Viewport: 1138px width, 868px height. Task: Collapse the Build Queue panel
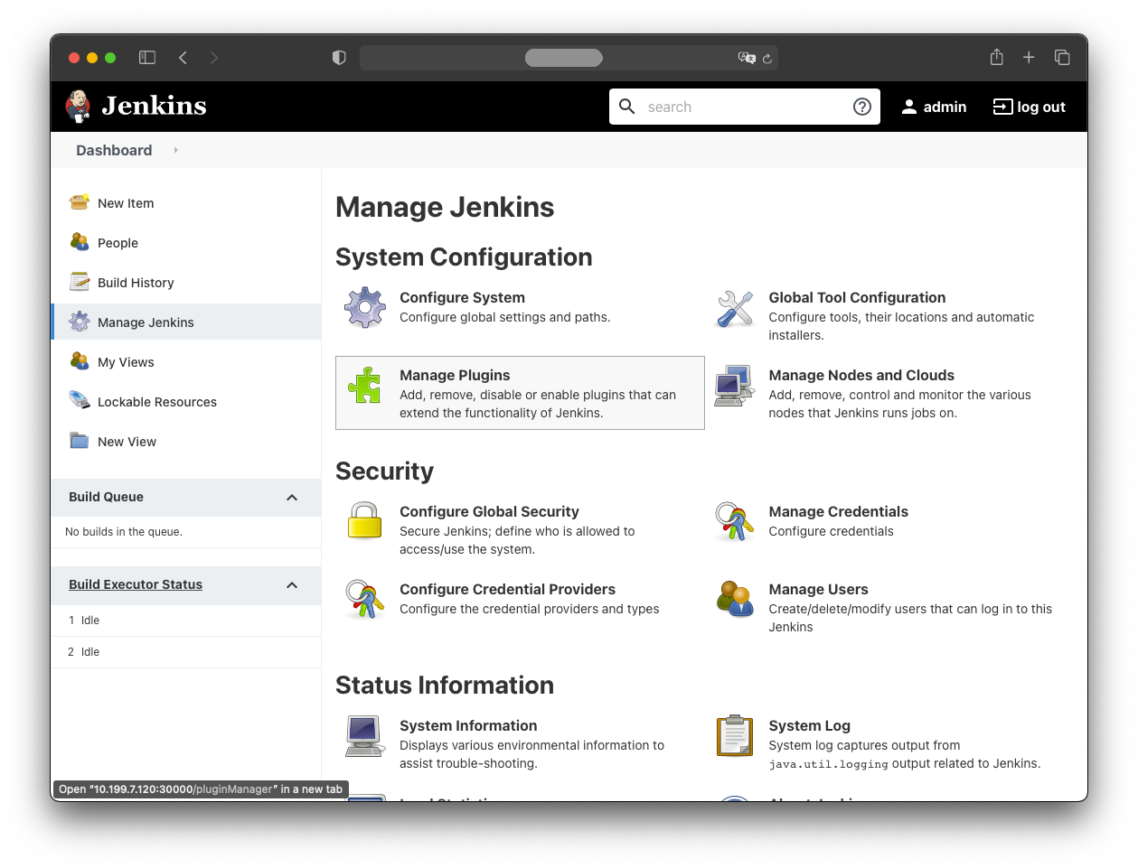point(292,498)
